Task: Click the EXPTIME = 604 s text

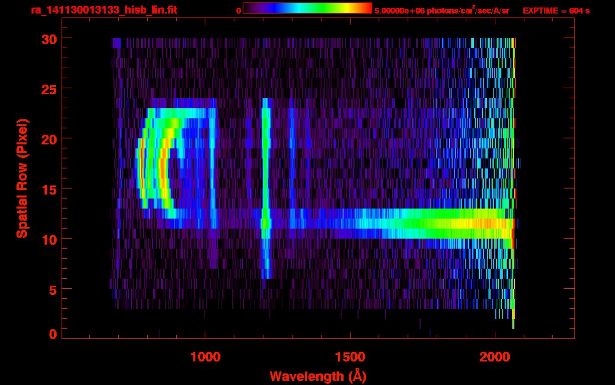Action: pyautogui.click(x=556, y=11)
